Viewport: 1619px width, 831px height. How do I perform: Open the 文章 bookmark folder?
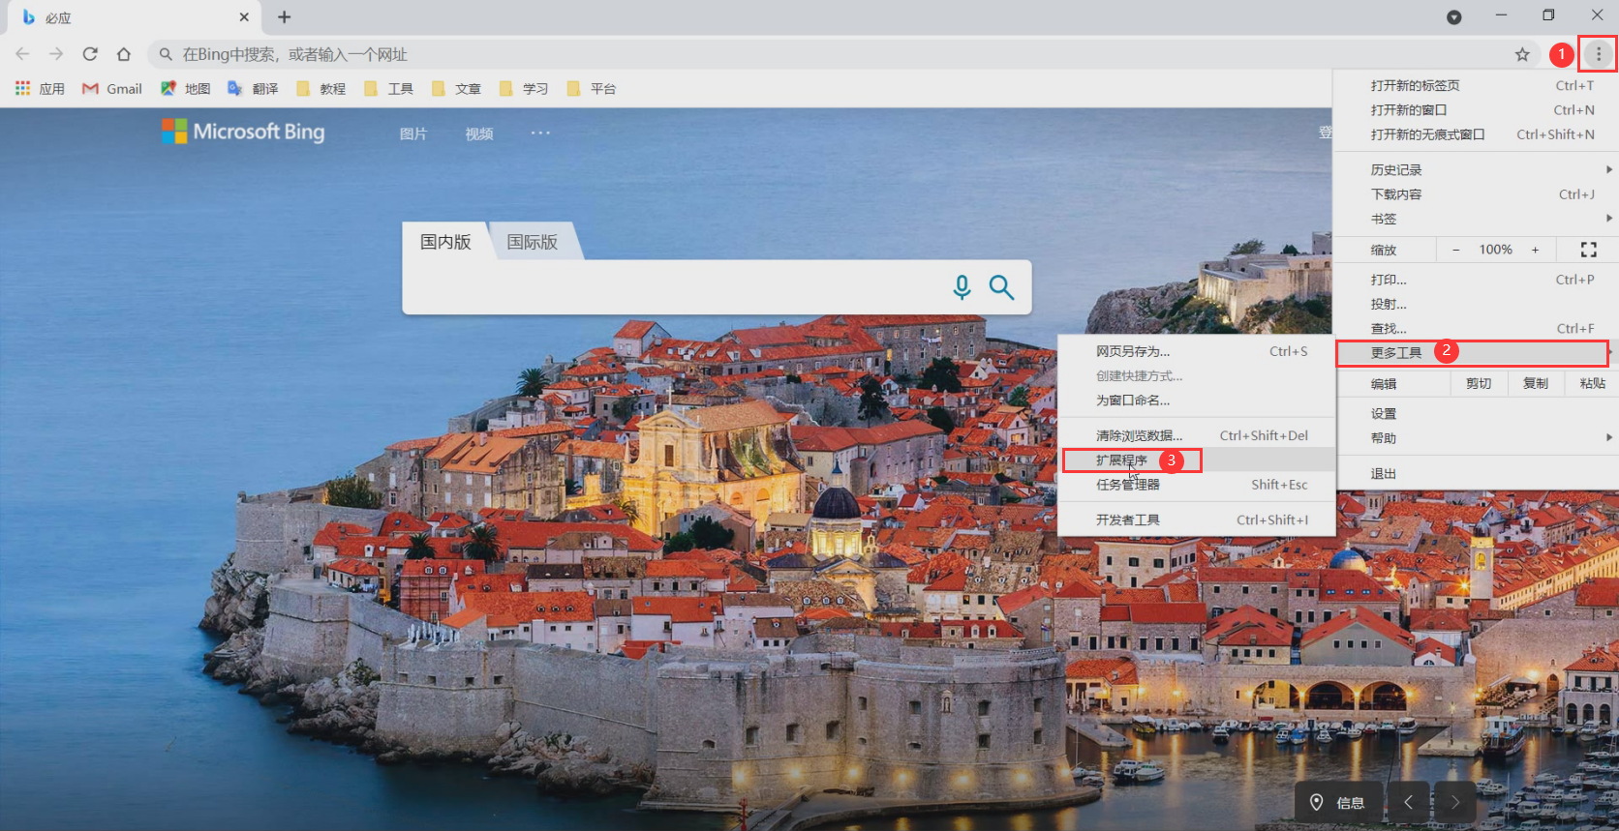coord(456,88)
